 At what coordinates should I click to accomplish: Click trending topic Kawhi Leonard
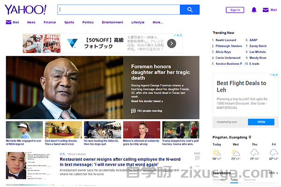coord(226,40)
